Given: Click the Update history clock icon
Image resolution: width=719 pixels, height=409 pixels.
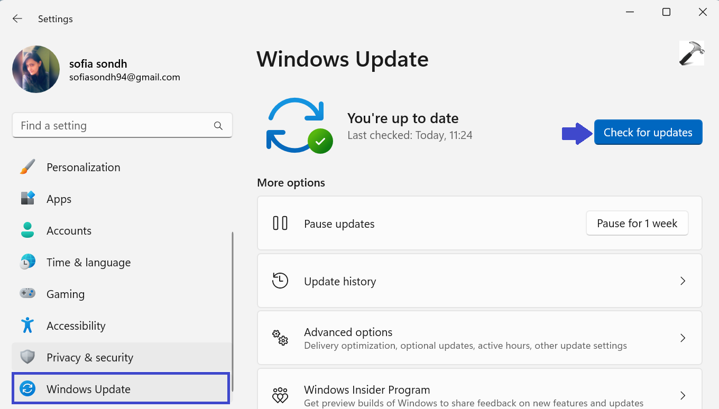Looking at the screenshot, I should click(280, 281).
